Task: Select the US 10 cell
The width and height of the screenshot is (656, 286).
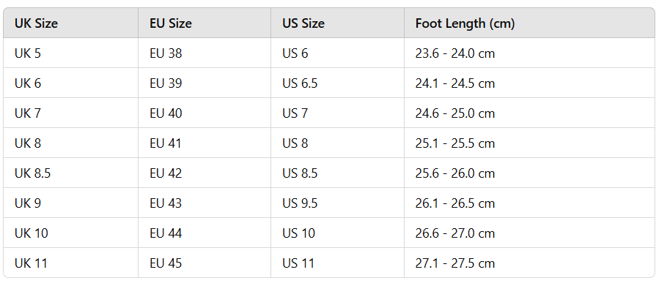Action: coord(337,233)
